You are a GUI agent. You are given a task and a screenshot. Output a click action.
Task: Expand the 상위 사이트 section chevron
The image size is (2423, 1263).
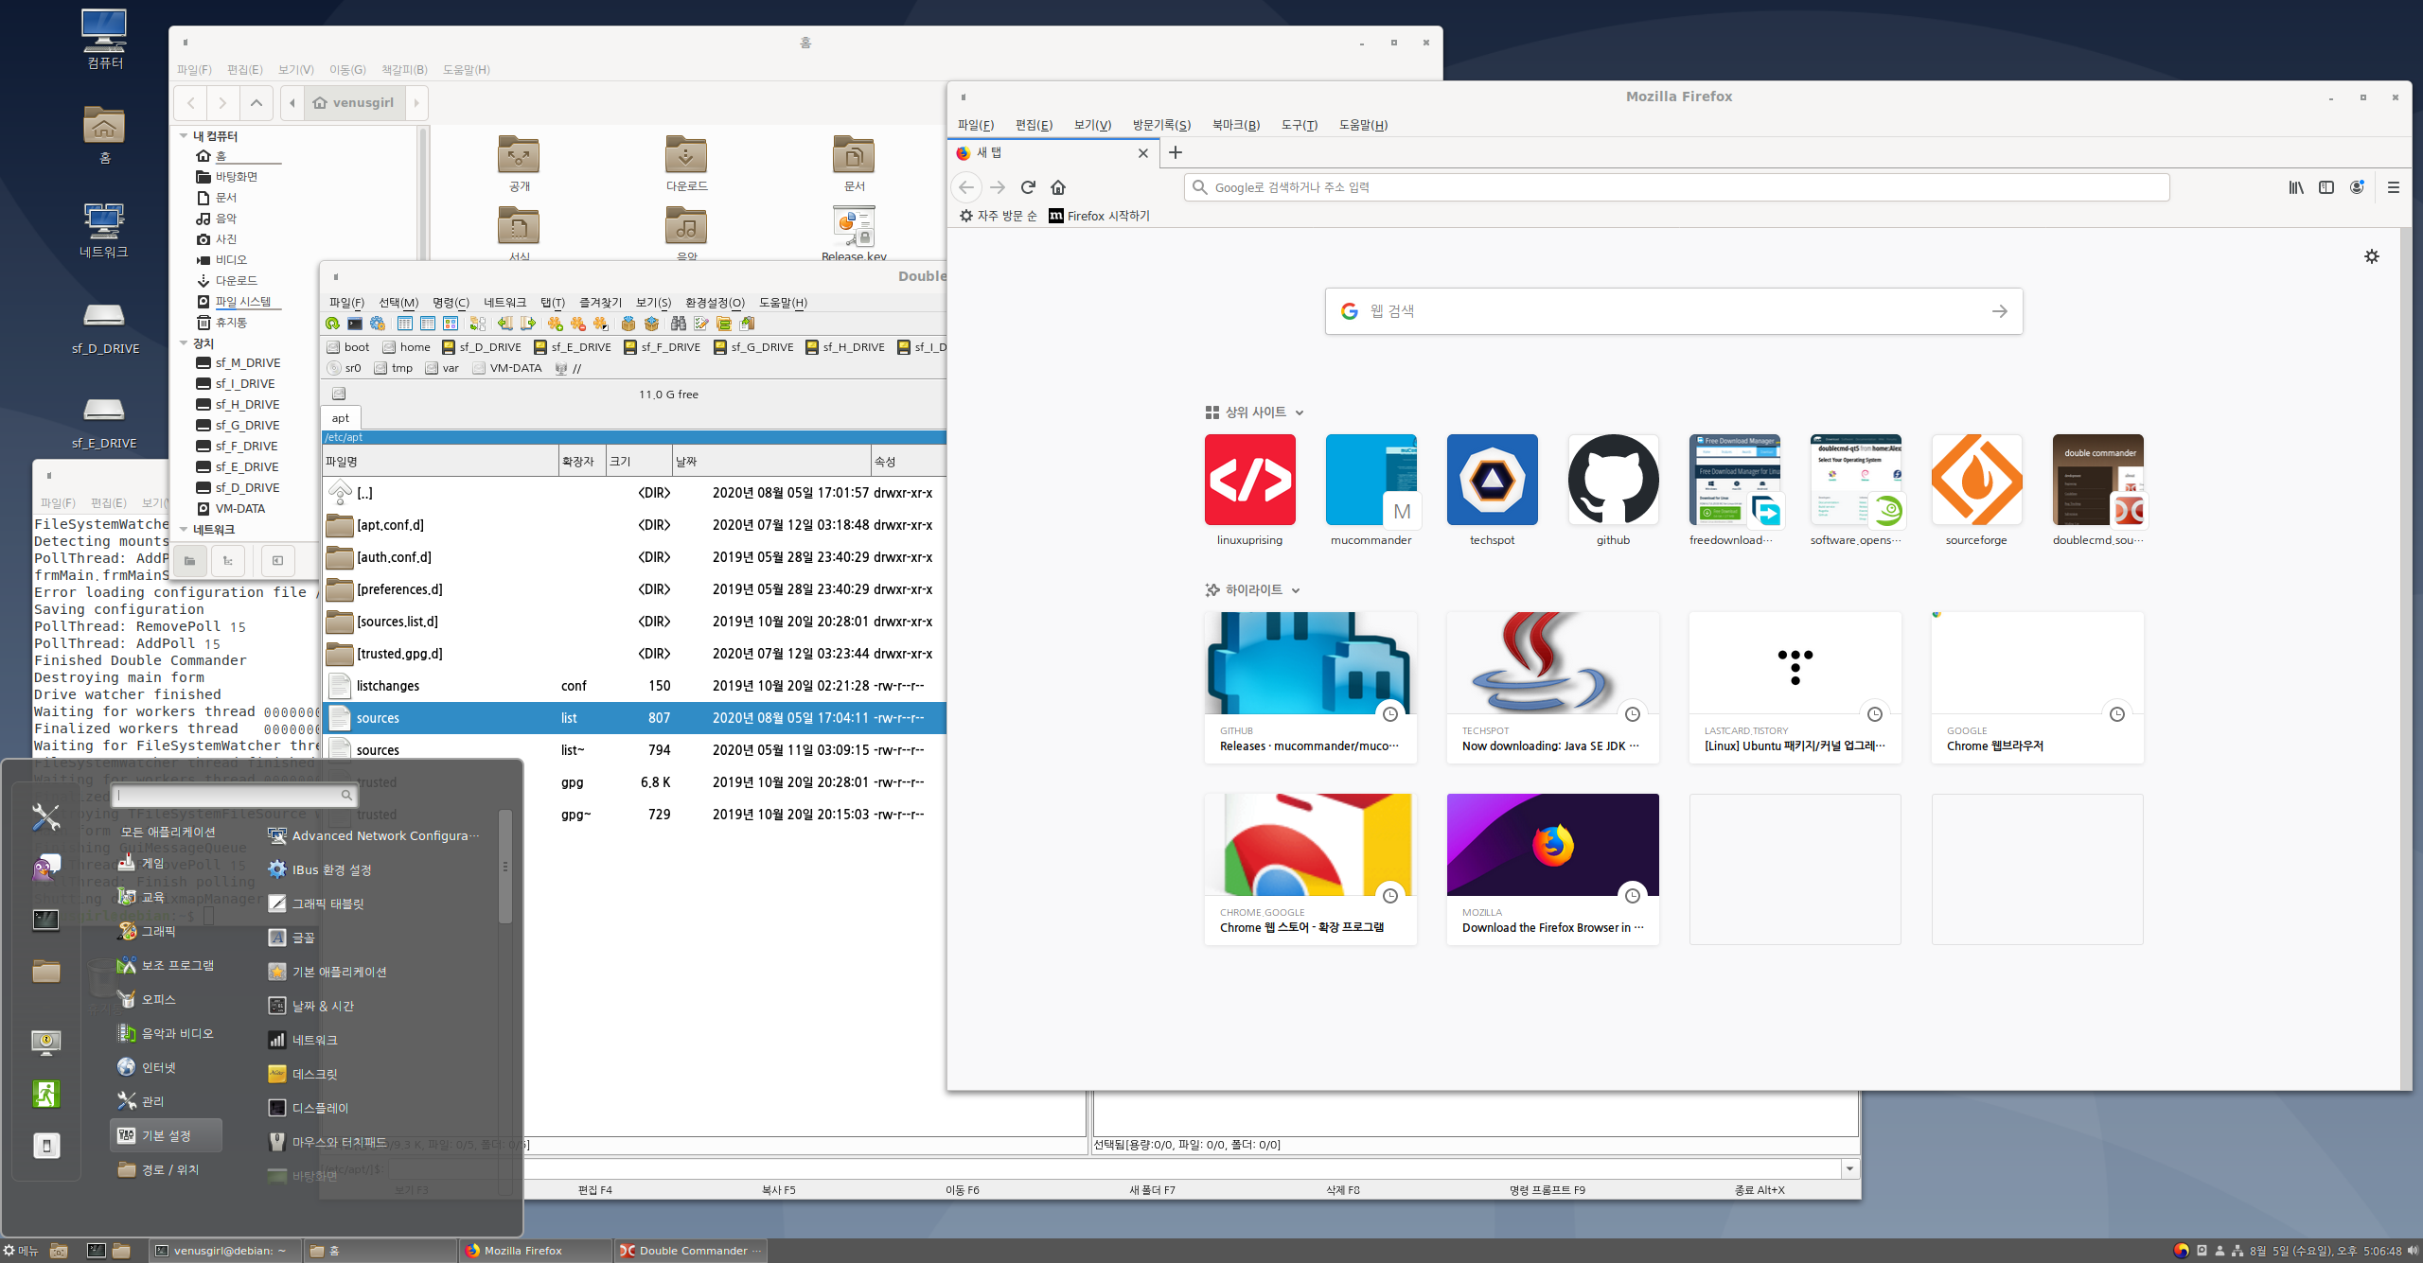click(1300, 412)
